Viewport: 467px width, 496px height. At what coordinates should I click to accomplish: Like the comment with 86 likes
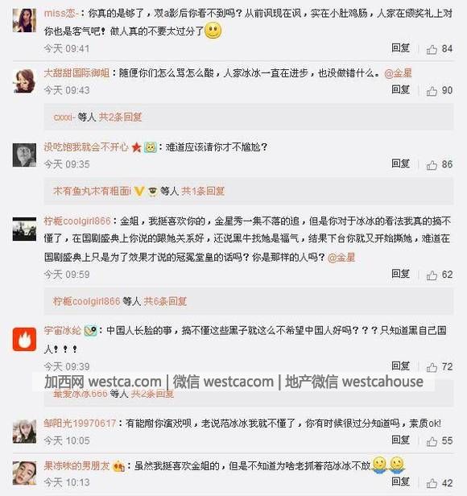tap(432, 165)
